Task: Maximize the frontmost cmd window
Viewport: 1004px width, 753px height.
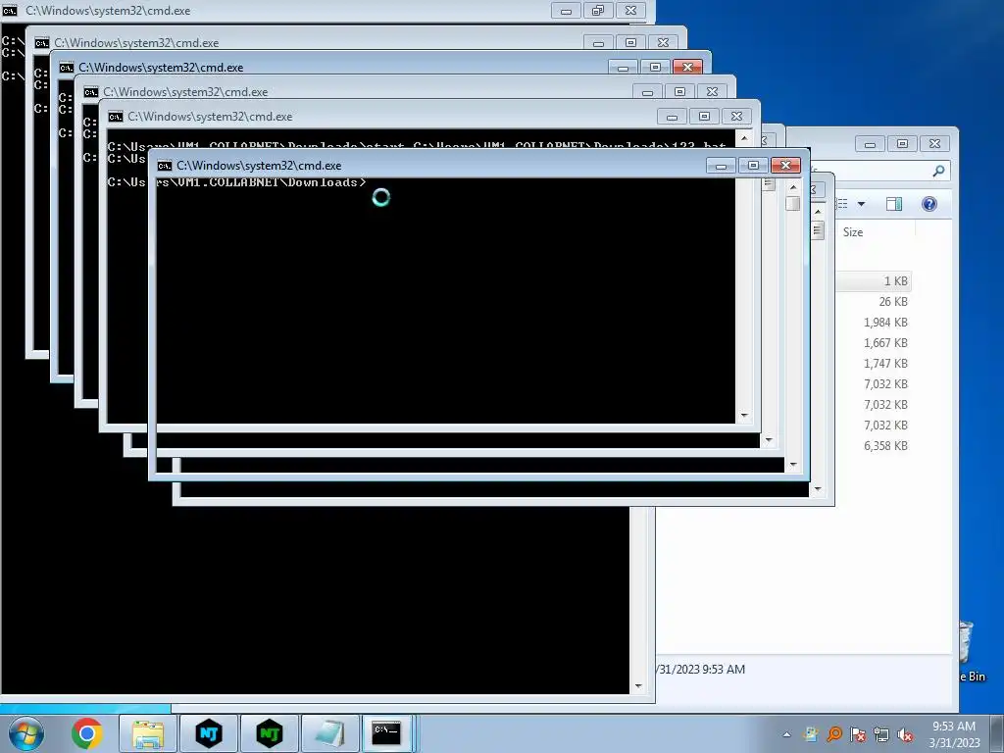Action: coord(753,166)
